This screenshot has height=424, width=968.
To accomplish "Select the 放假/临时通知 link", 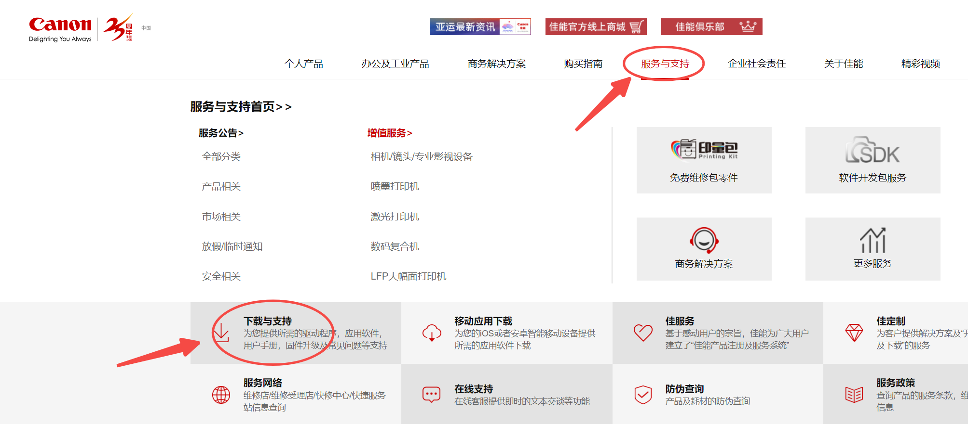I will [232, 246].
